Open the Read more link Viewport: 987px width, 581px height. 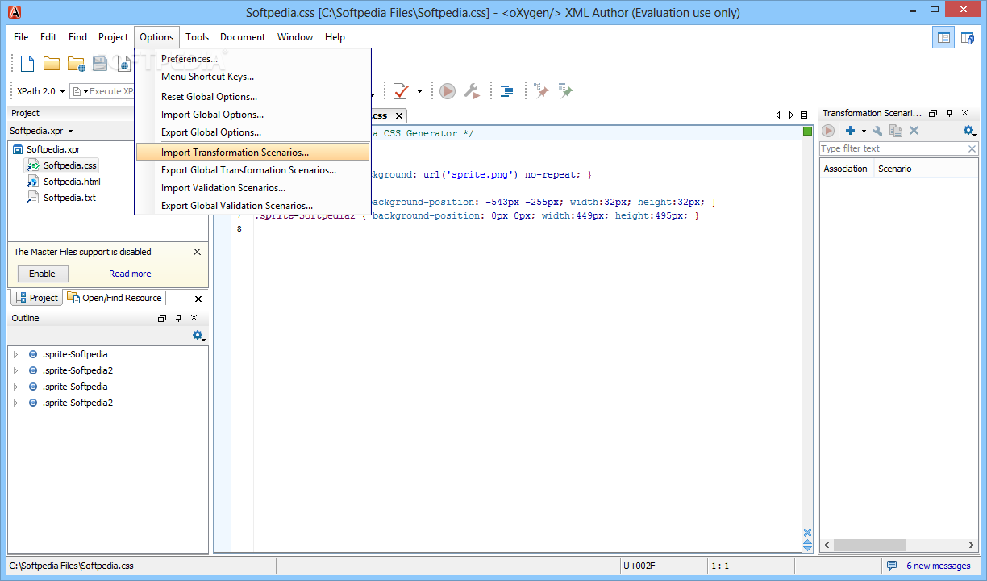[x=130, y=274]
